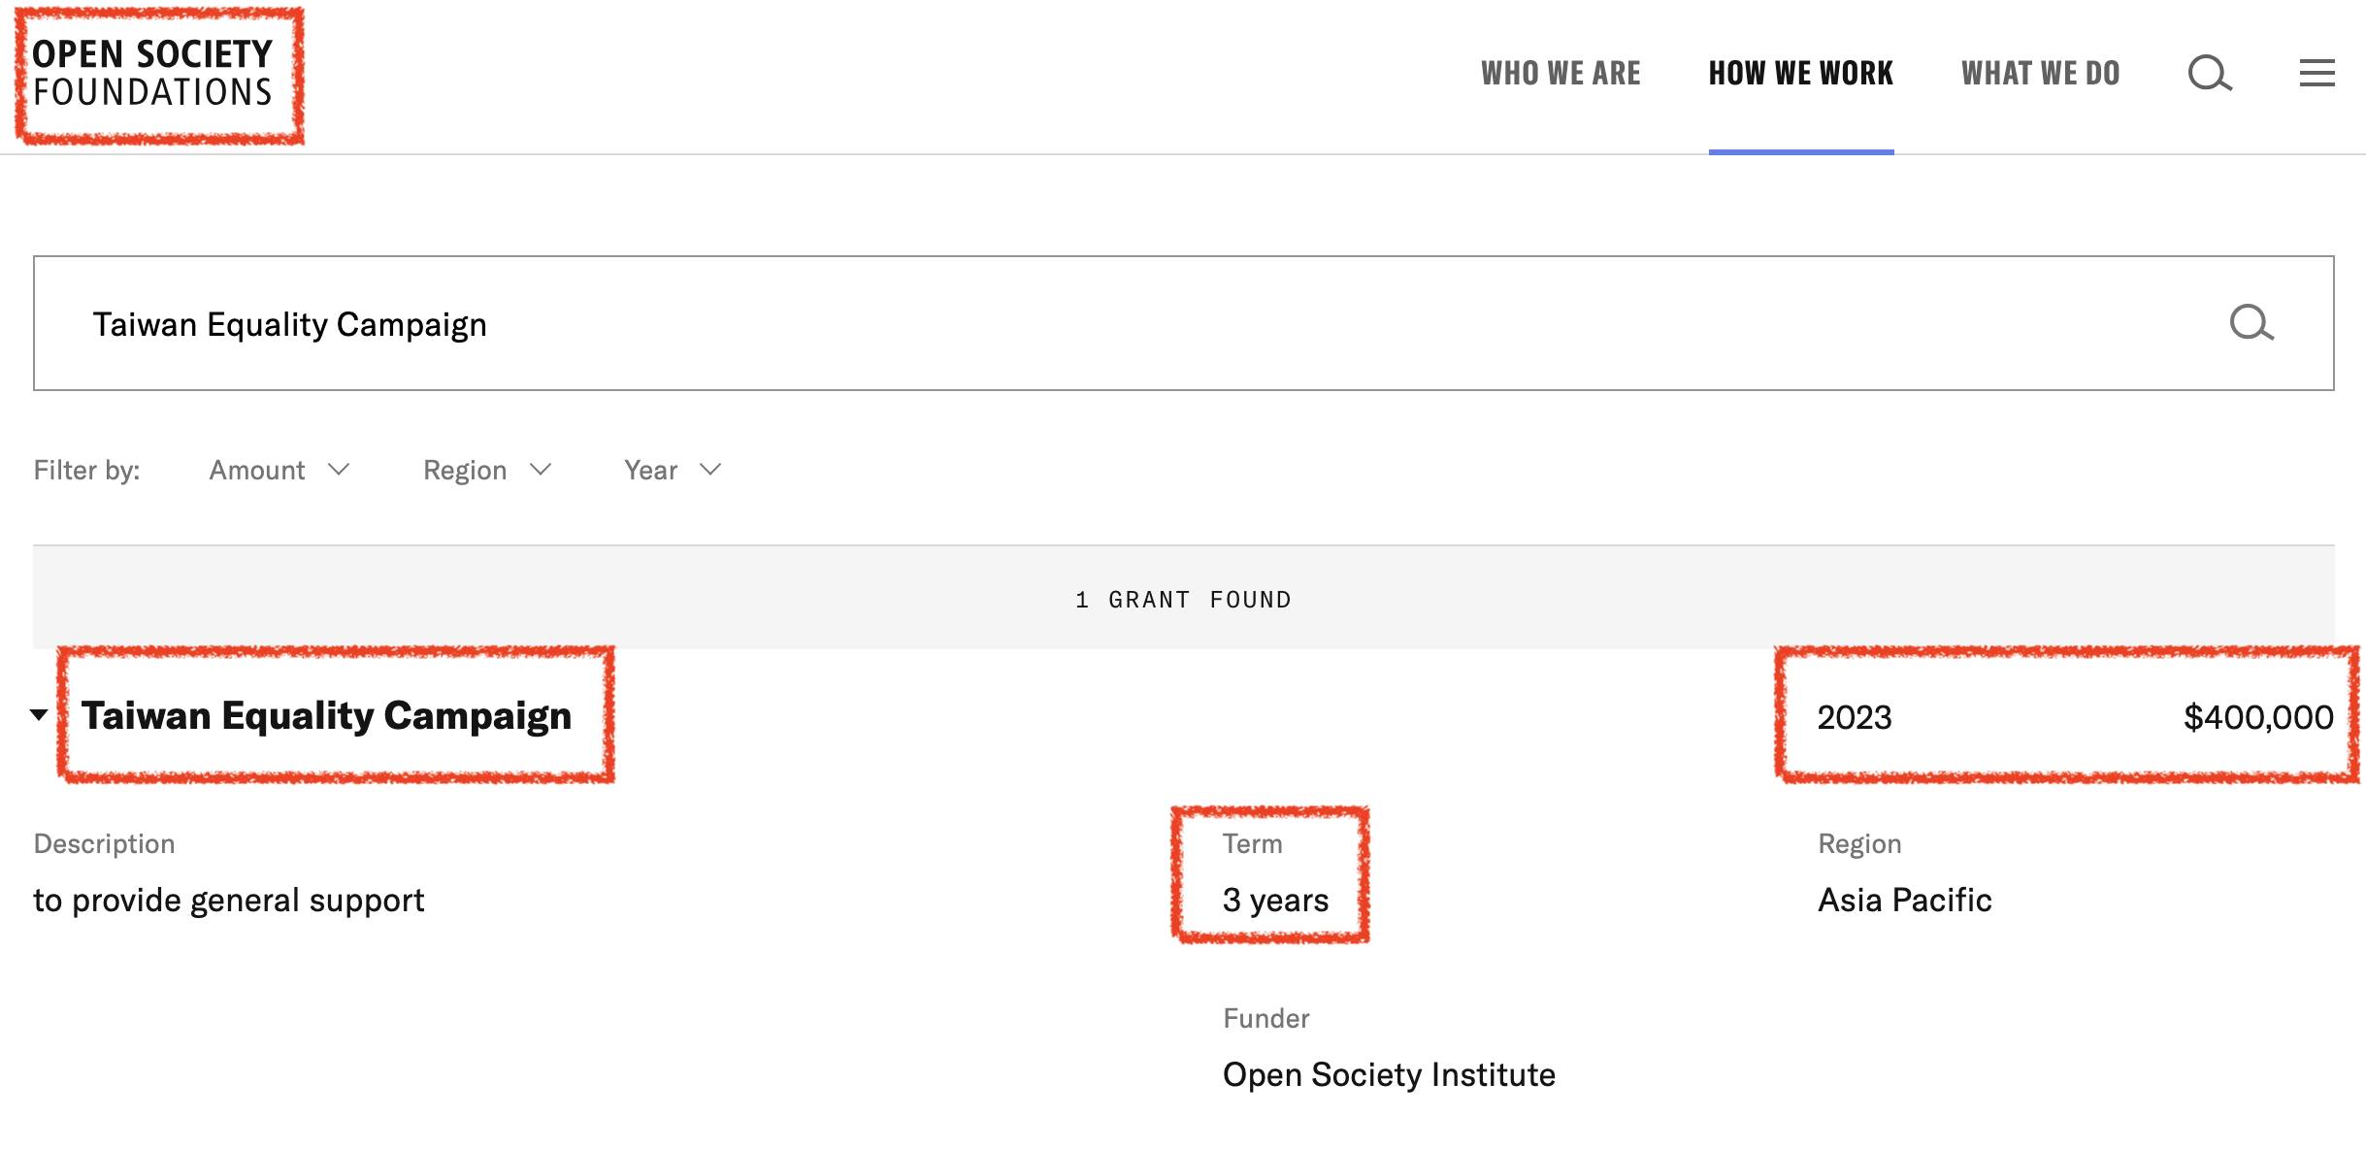The height and width of the screenshot is (1149, 2366).
Task: Click the $400,000 grant amount
Action: click(2257, 717)
